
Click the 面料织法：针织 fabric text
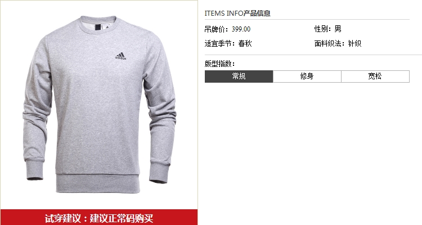338,43
